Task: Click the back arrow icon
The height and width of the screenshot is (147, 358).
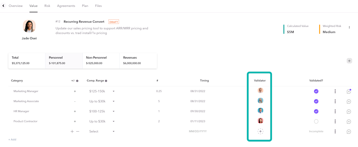Action: [x=3, y=6]
